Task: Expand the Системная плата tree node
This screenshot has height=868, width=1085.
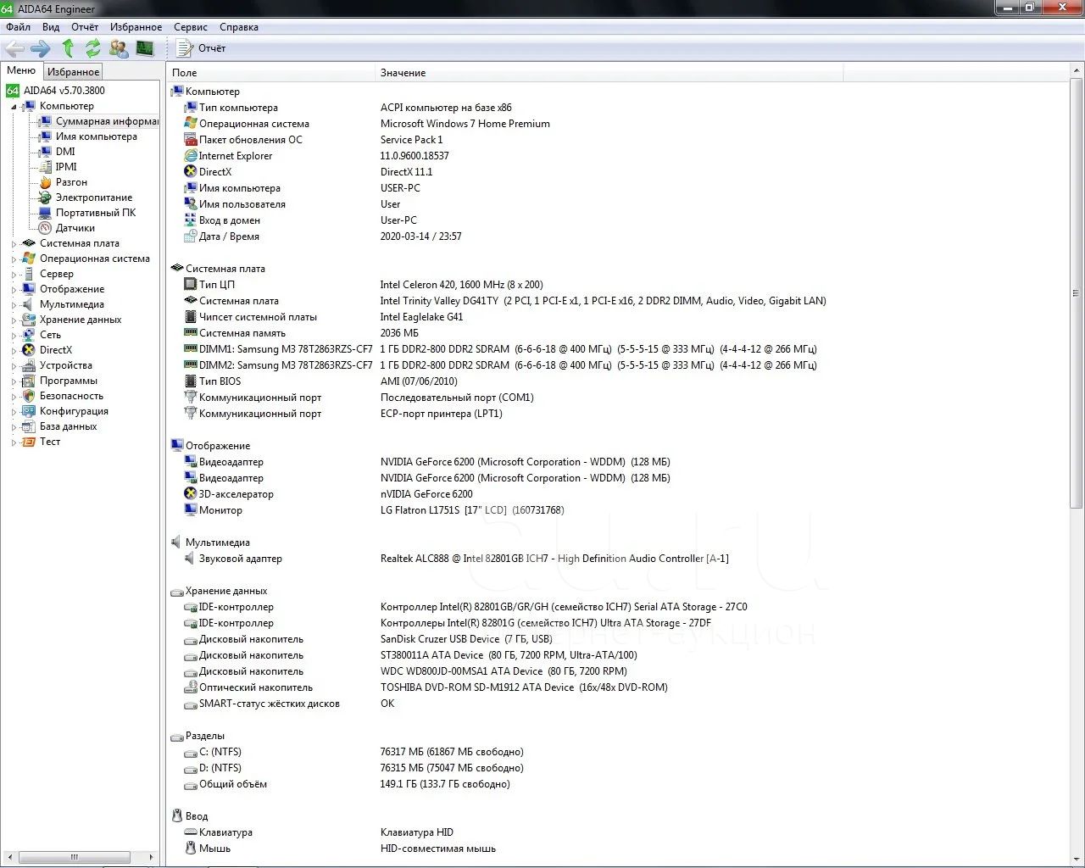Action: 14,244
